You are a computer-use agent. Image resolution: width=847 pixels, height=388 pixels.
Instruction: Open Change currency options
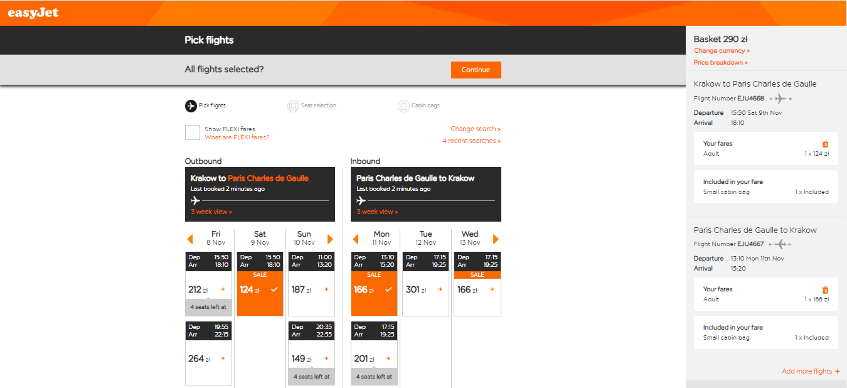722,51
